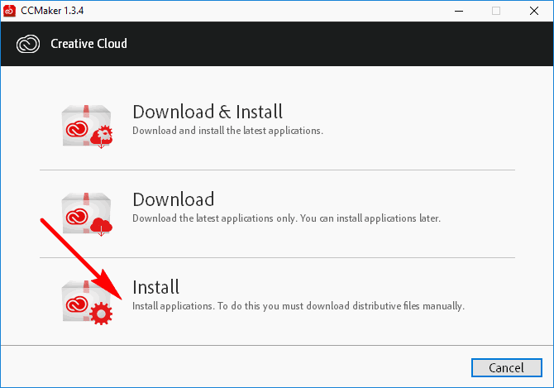Select the "Download" option heading
This screenshot has width=554, height=388.
point(174,199)
